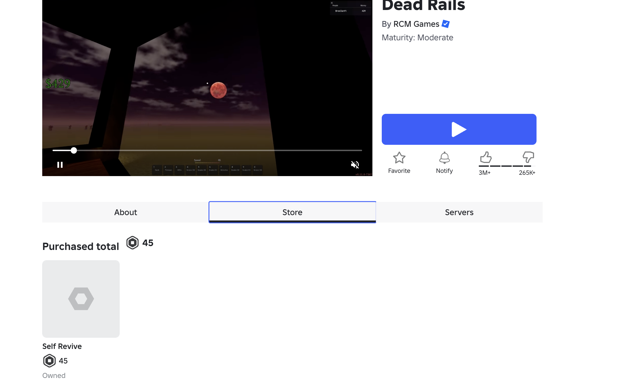Click the video progress slider handle

74,150
